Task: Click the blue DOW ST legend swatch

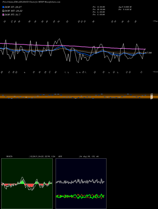Action: [3, 7]
